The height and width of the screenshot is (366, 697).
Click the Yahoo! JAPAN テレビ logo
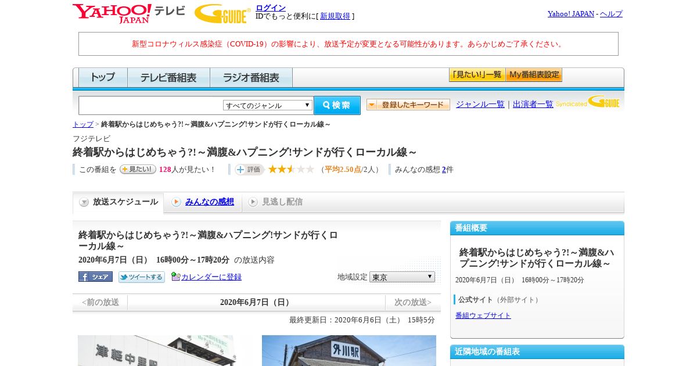129,13
